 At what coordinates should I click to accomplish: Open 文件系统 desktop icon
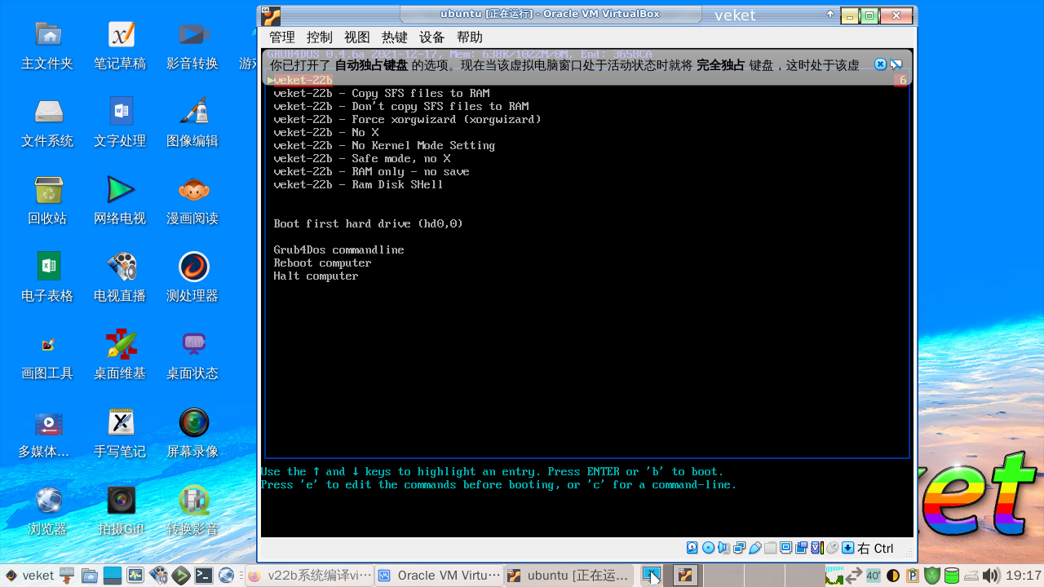pos(47,124)
